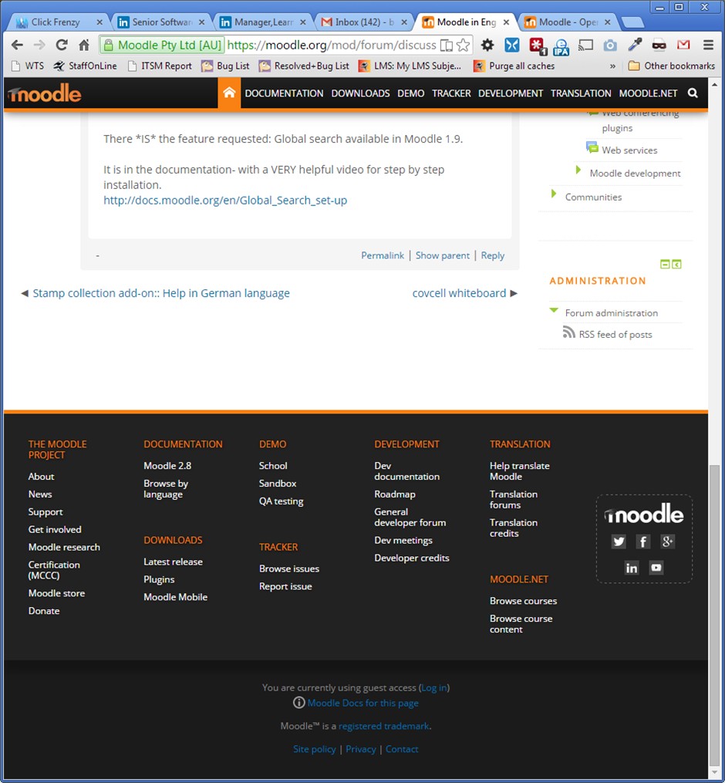Open the TRACKER menu item
This screenshot has height=783, width=725.
tap(451, 93)
